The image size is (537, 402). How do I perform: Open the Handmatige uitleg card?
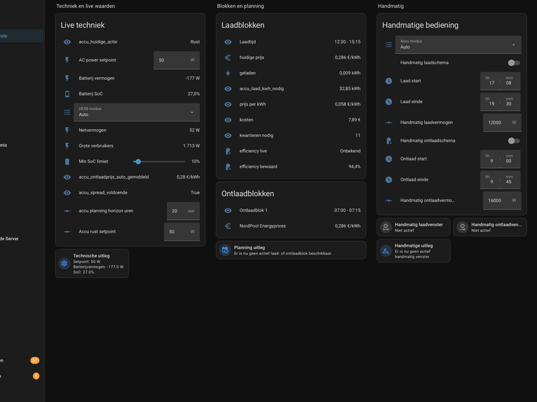coord(413,250)
